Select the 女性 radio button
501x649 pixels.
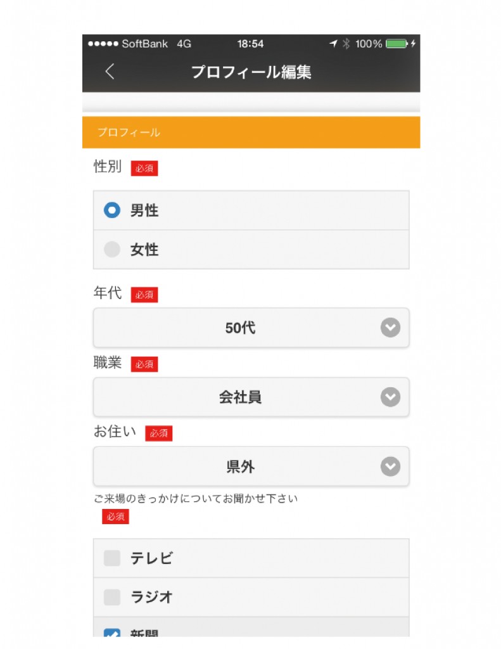pos(112,249)
